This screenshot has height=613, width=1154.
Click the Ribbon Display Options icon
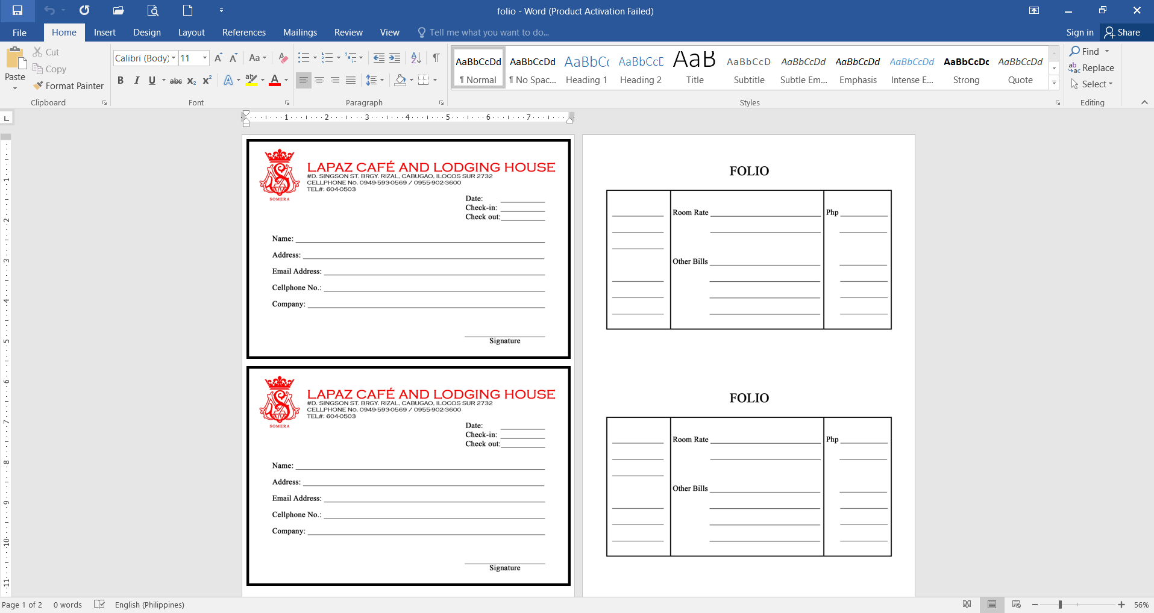[1034, 11]
